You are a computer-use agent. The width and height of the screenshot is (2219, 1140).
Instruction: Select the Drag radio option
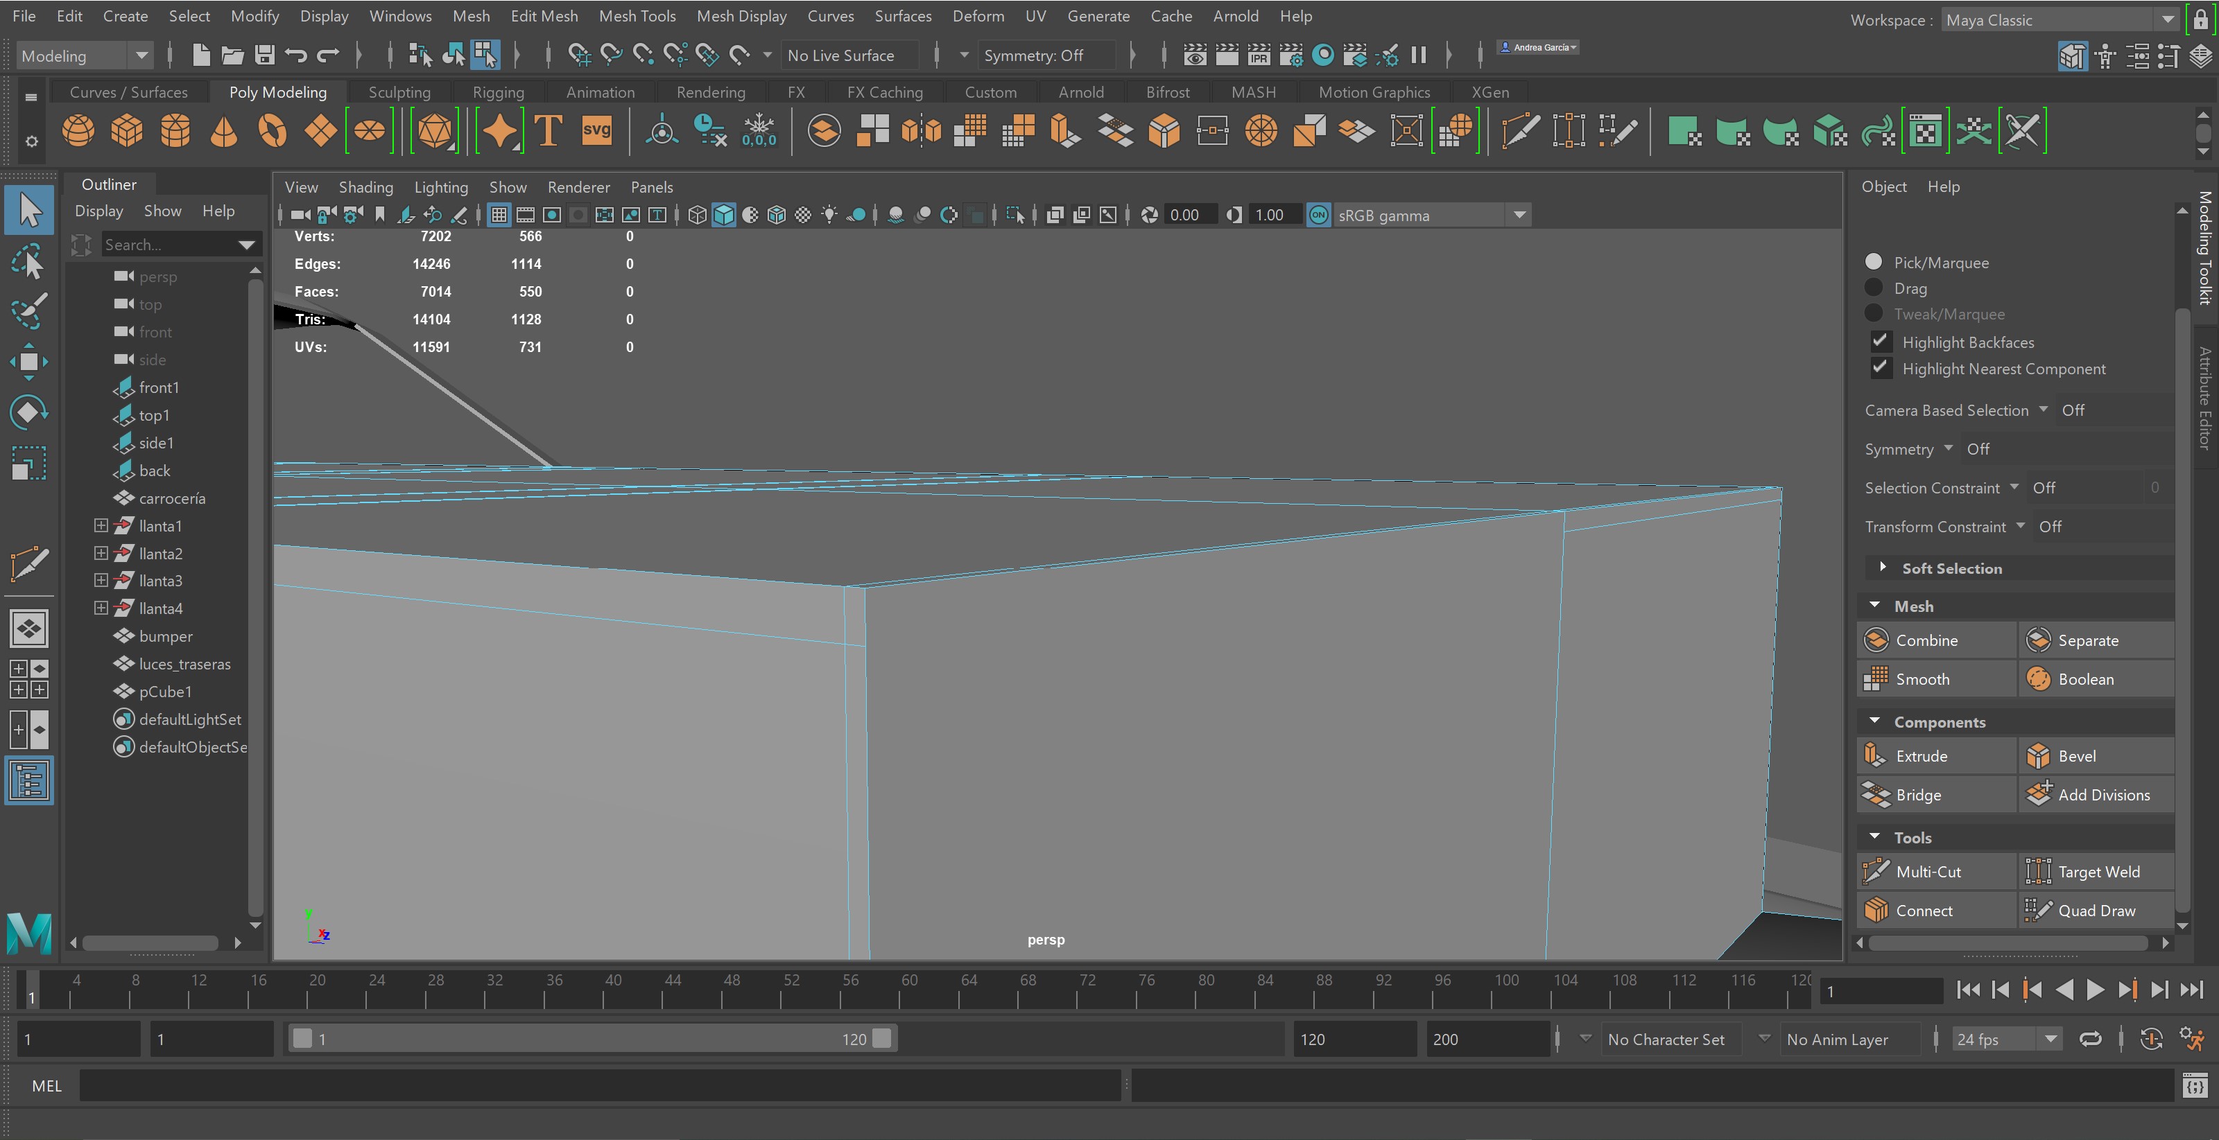click(1873, 288)
